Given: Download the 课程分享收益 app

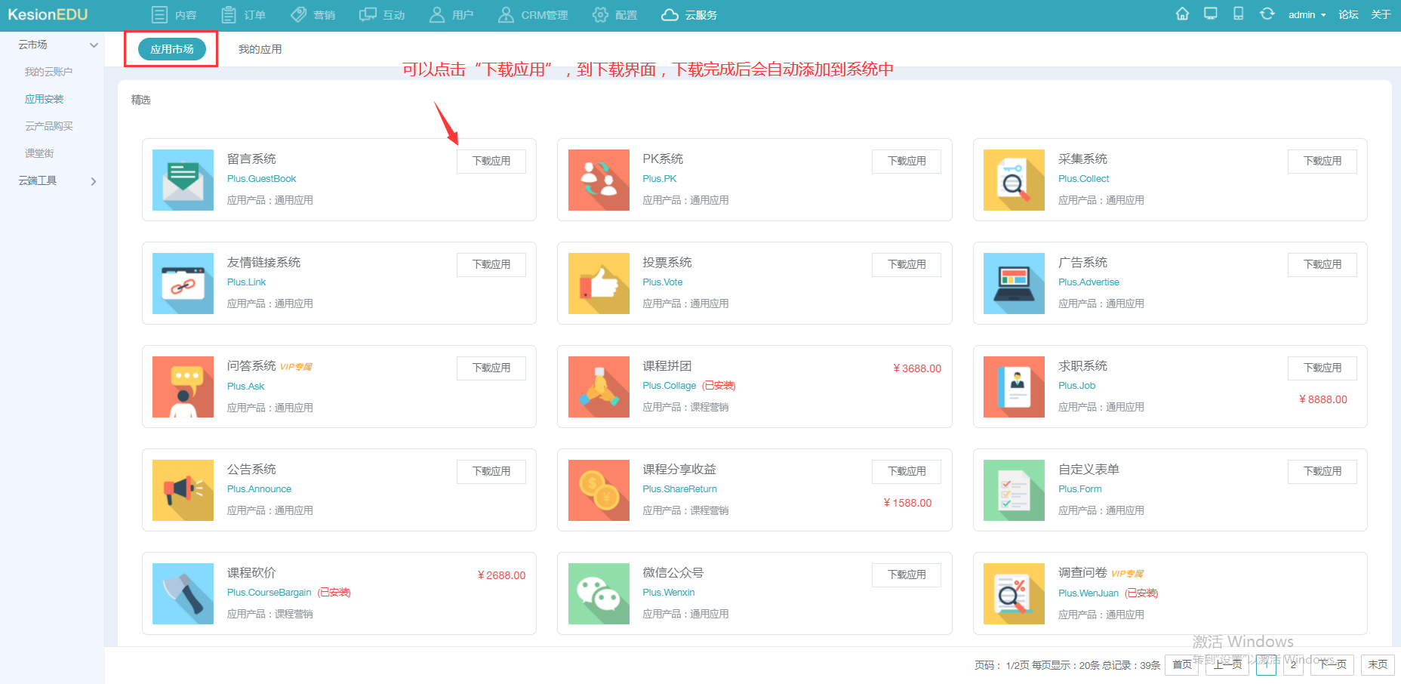Looking at the screenshot, I should click(x=907, y=471).
